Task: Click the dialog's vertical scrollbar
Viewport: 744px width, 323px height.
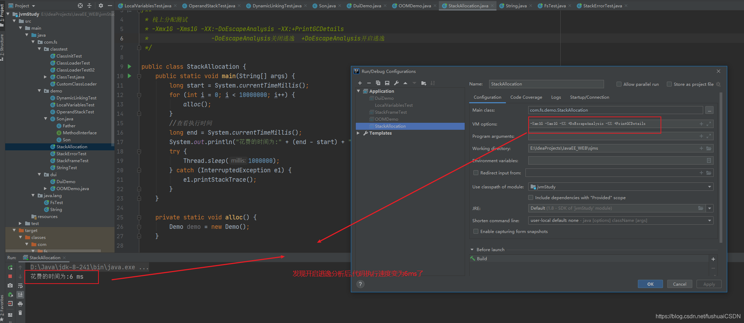Action: pyautogui.click(x=721, y=167)
